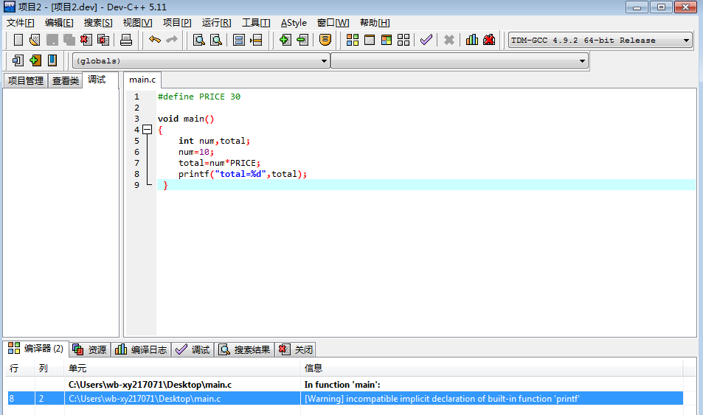
Task: Open Project Options with the orange shield icon
Action: [x=325, y=40]
